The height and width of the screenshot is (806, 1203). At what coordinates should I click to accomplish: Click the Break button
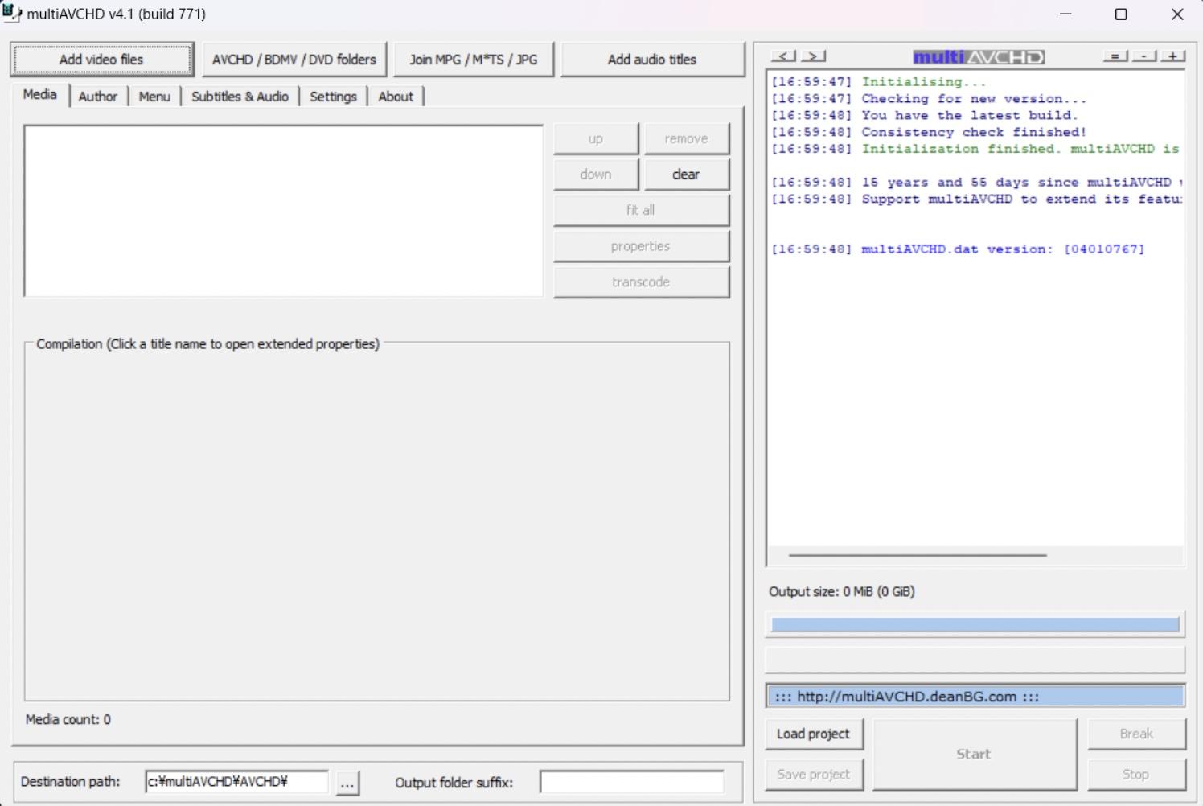1136,734
